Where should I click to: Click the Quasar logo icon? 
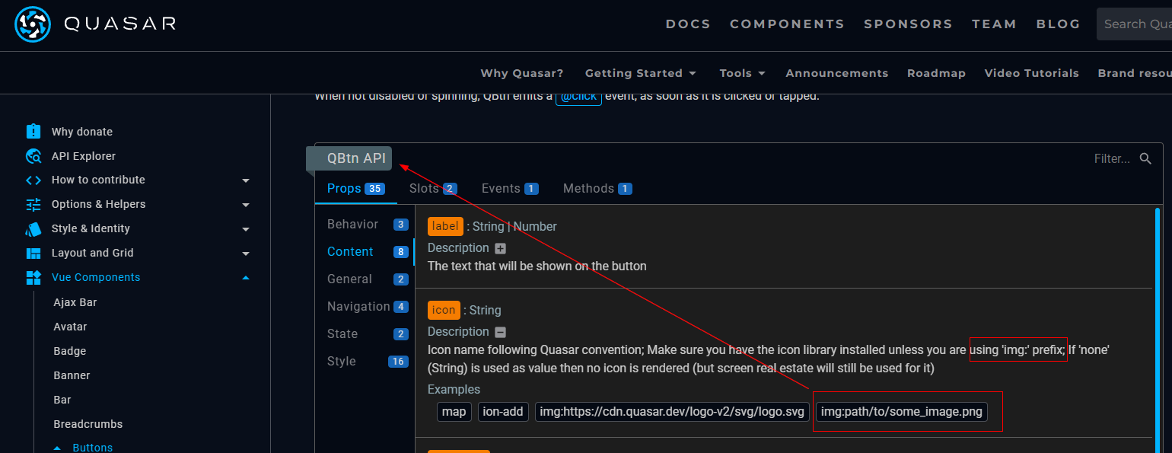click(33, 24)
